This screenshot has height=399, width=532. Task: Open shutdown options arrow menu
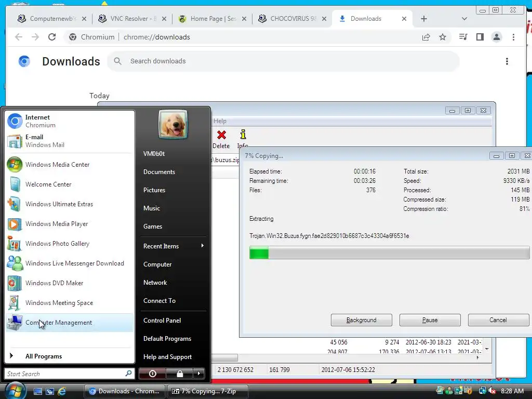click(199, 374)
